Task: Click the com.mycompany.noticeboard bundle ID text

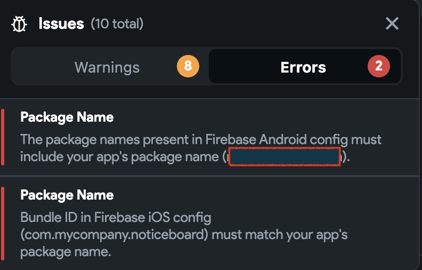Action: (115, 235)
